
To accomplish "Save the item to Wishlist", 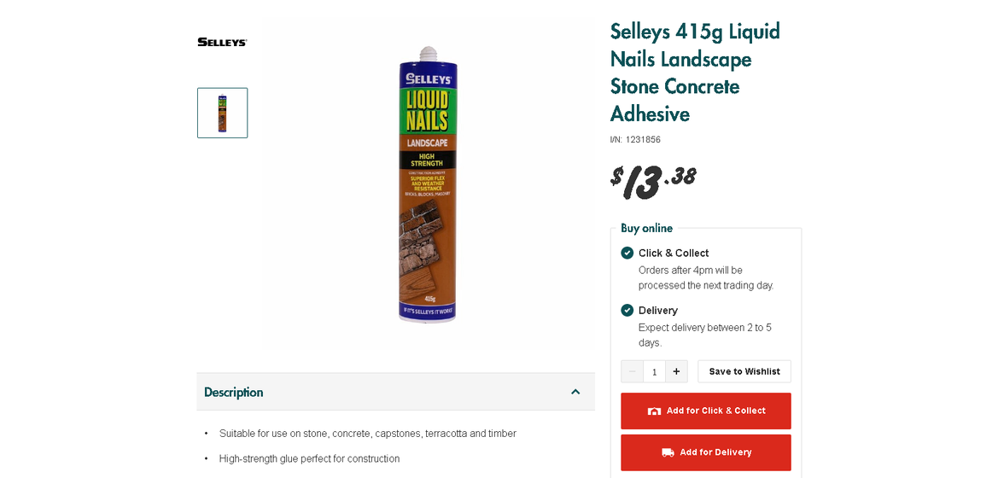I will point(744,371).
